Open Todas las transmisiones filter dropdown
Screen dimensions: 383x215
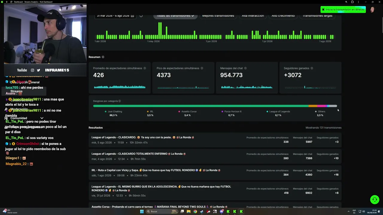175,16
